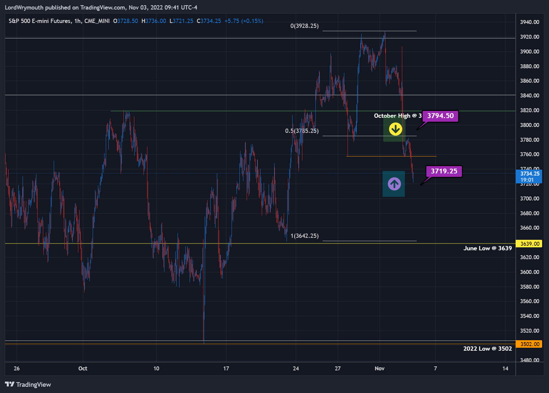Click the change value +5.75 (+0.15%)
Screen dimensions: 549x393
(244, 21)
